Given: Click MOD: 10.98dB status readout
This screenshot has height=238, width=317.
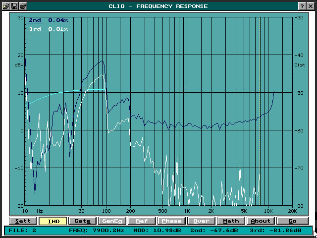Looking at the screenshot, I should (158, 231).
